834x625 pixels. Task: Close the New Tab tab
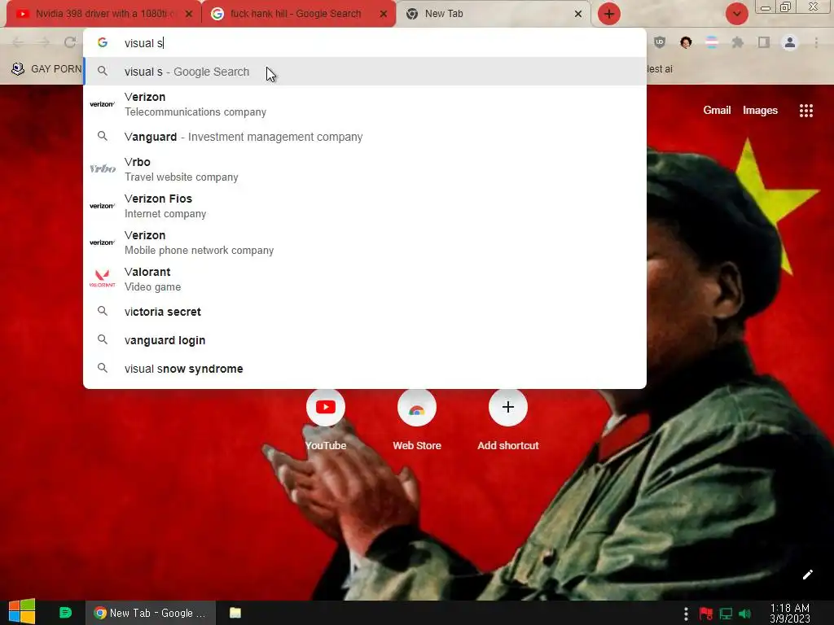(578, 15)
